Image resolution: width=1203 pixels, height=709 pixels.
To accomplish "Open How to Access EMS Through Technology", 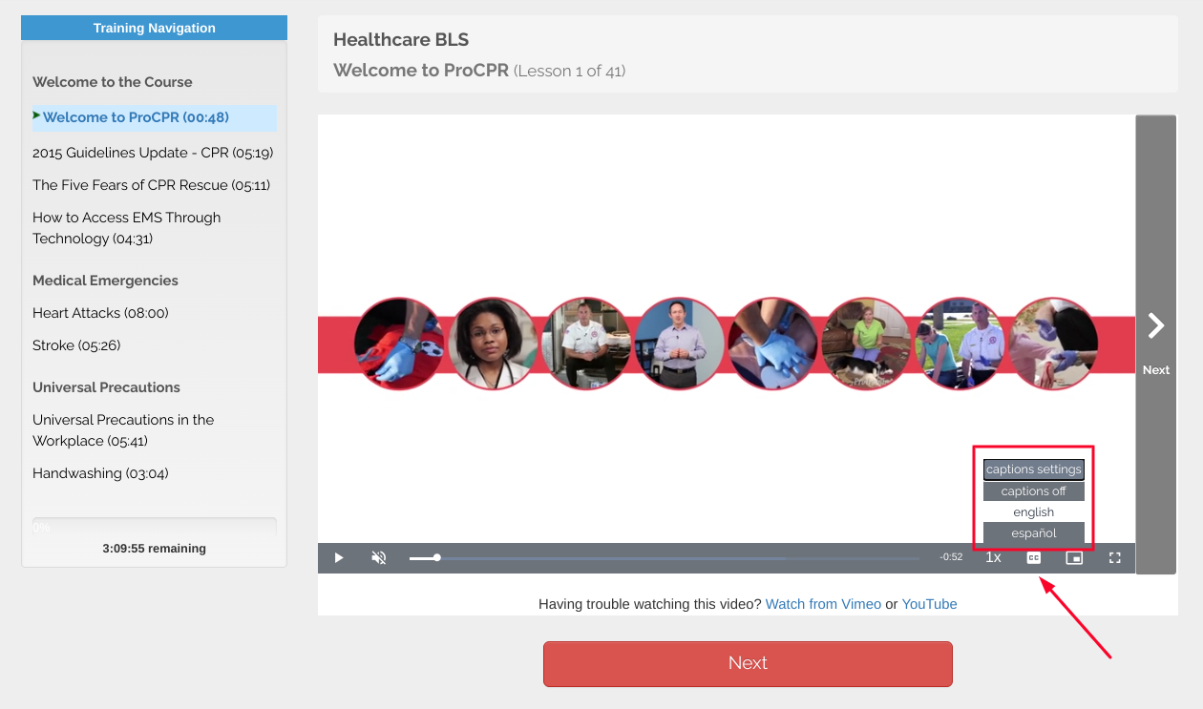I will (x=127, y=228).
